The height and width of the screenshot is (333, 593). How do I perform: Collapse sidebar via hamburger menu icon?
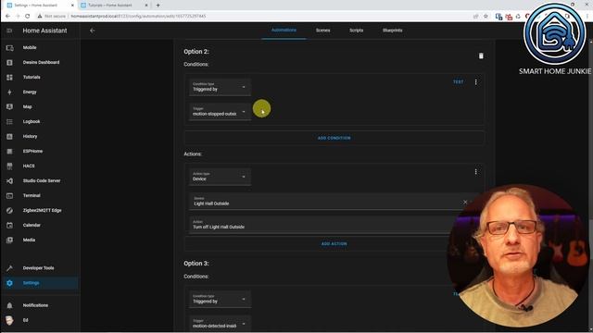pos(10,31)
